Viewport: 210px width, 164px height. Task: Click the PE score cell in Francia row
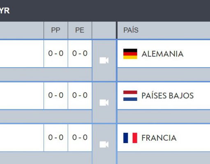80,137
